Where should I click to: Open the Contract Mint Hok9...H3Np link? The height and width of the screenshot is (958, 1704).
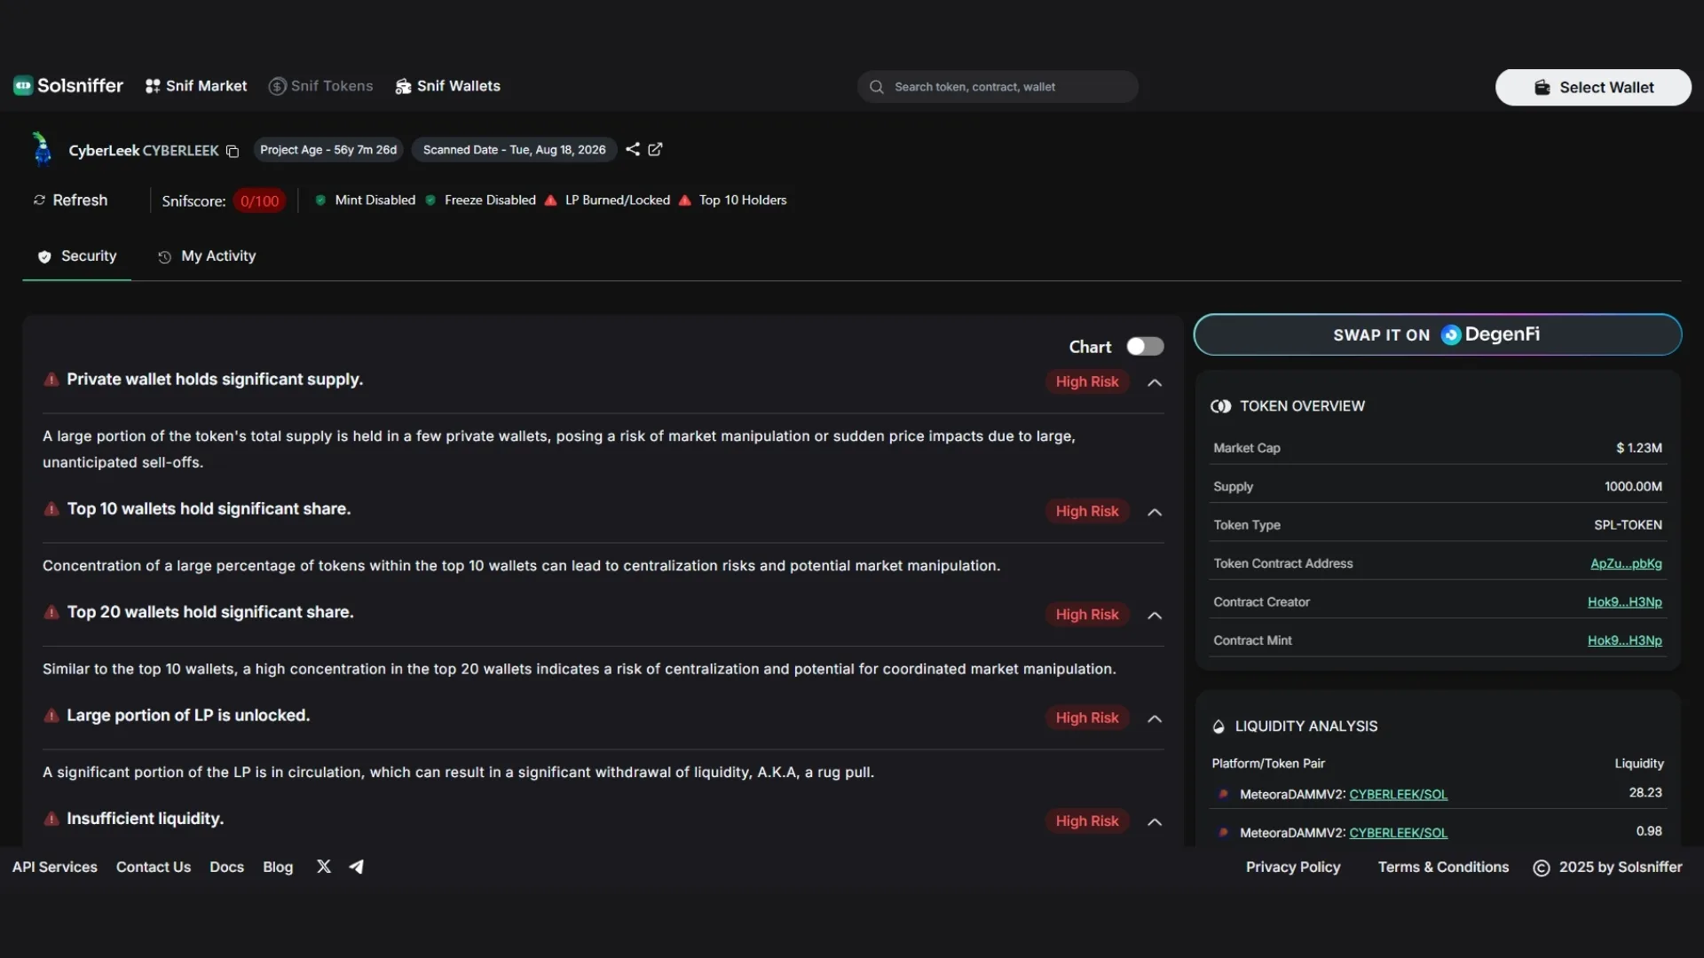click(1625, 640)
